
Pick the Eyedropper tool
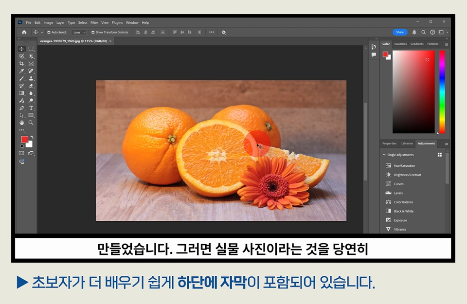21,71
